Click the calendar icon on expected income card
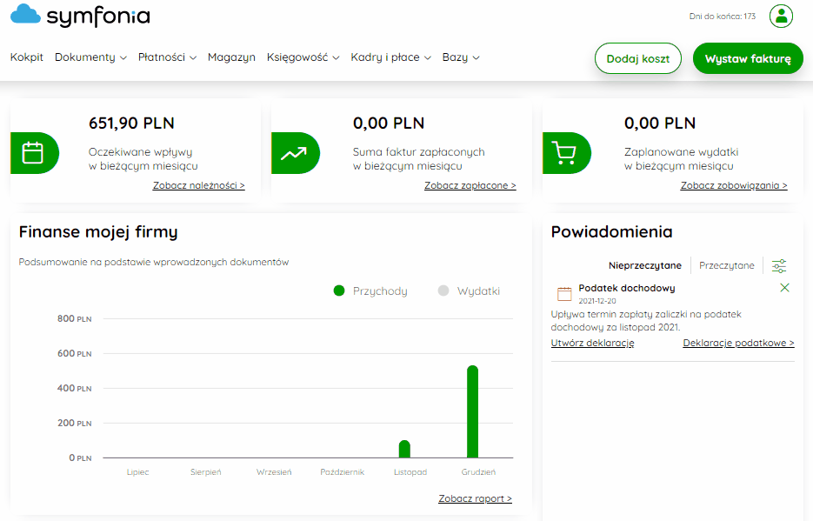This screenshot has width=813, height=521. [x=34, y=153]
